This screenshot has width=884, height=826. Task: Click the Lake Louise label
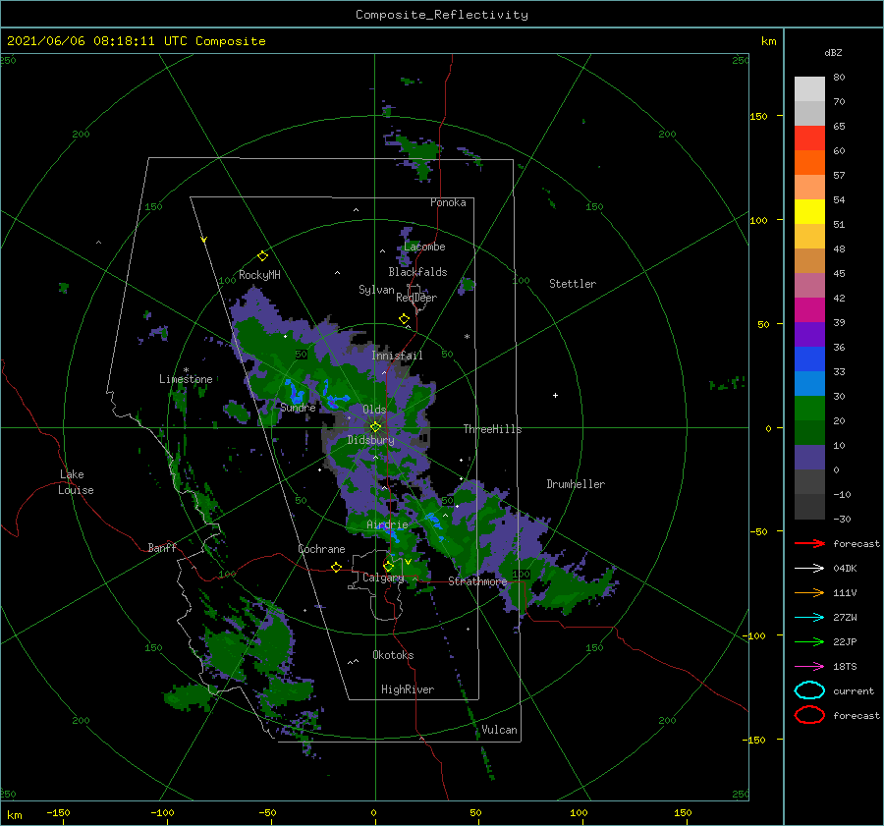coord(76,482)
